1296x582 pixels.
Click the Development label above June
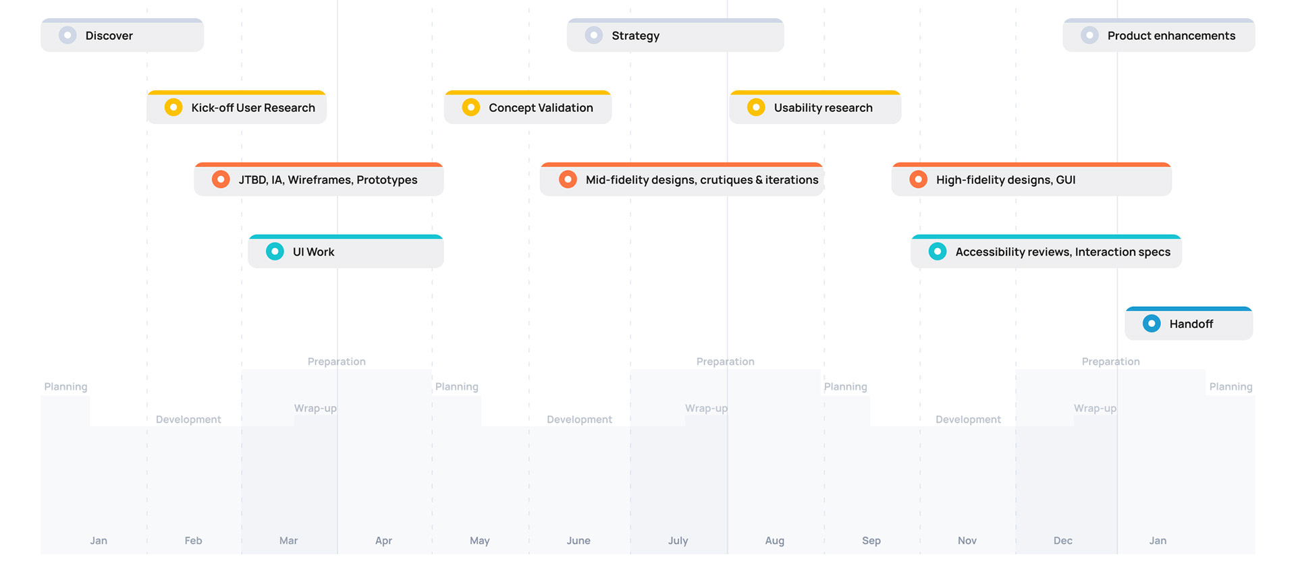579,419
